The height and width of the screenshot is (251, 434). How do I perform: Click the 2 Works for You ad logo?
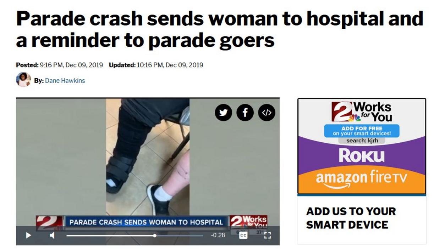(x=361, y=112)
